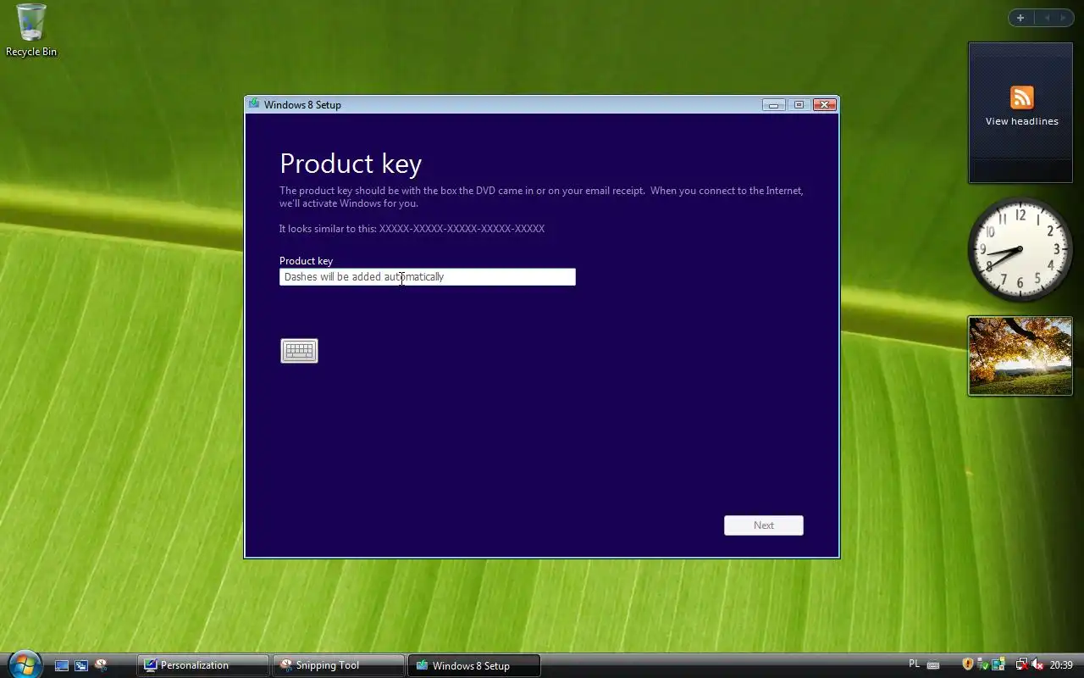Click the tray keyboard icon near PL
This screenshot has height=678, width=1084.
[x=933, y=665]
